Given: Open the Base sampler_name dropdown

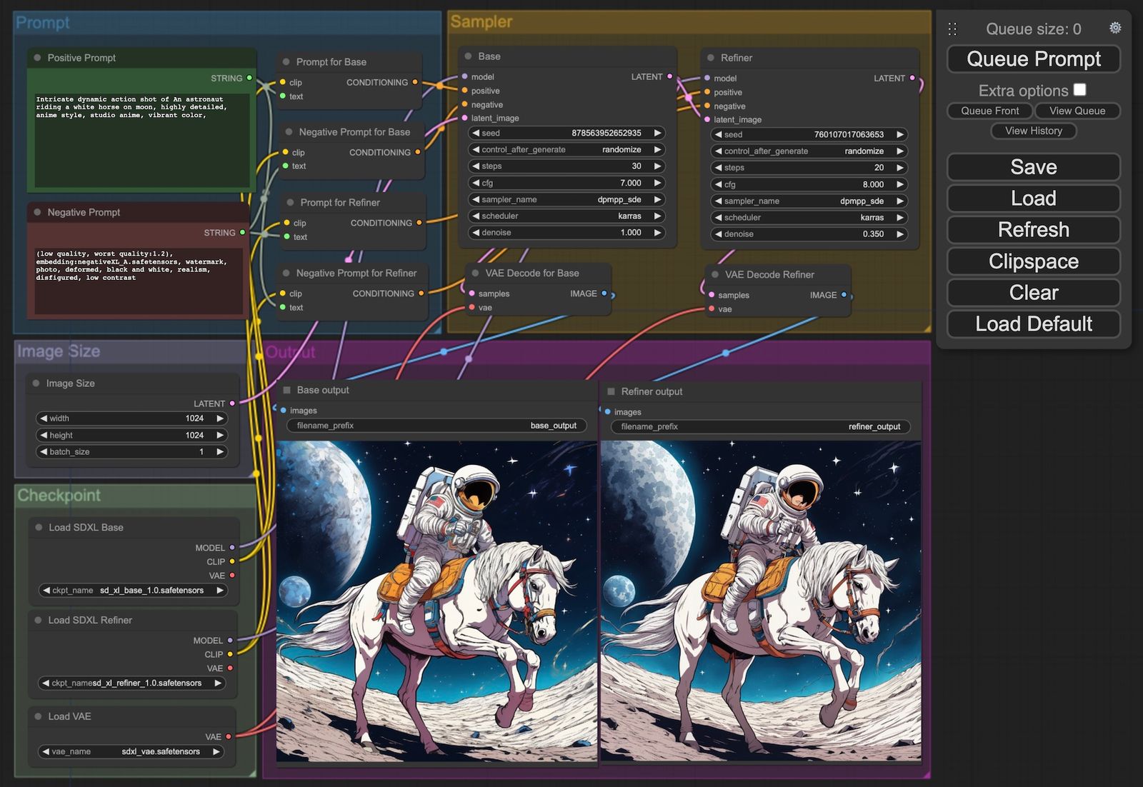Looking at the screenshot, I should click(x=566, y=200).
